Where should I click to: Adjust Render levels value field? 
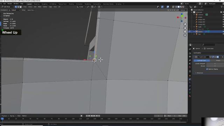coord(215,66)
